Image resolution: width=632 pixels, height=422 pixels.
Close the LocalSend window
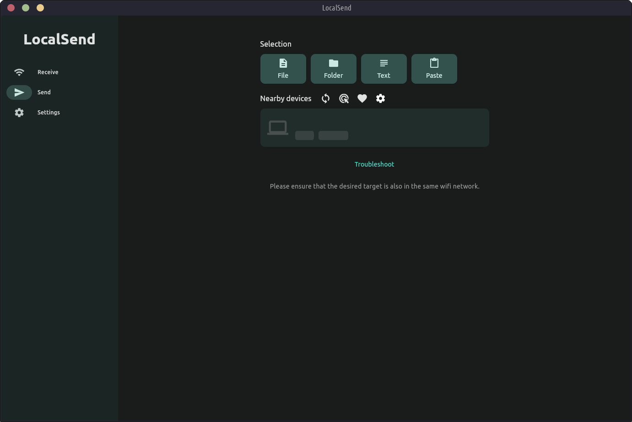[x=11, y=8]
